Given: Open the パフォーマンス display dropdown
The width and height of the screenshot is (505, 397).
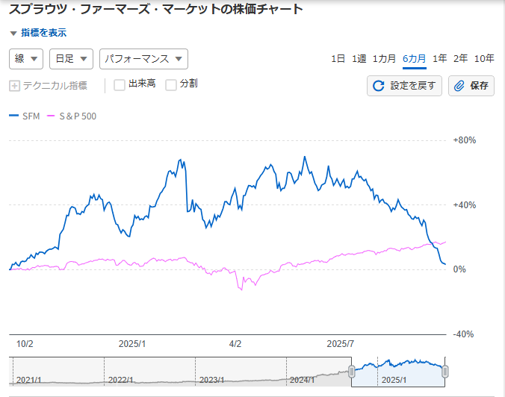Looking at the screenshot, I should click(143, 59).
